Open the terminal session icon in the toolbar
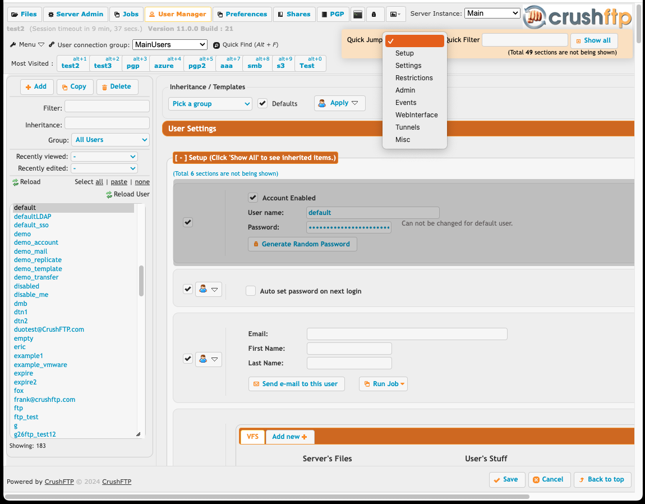Screen dimensions: 645x504 [358, 14]
